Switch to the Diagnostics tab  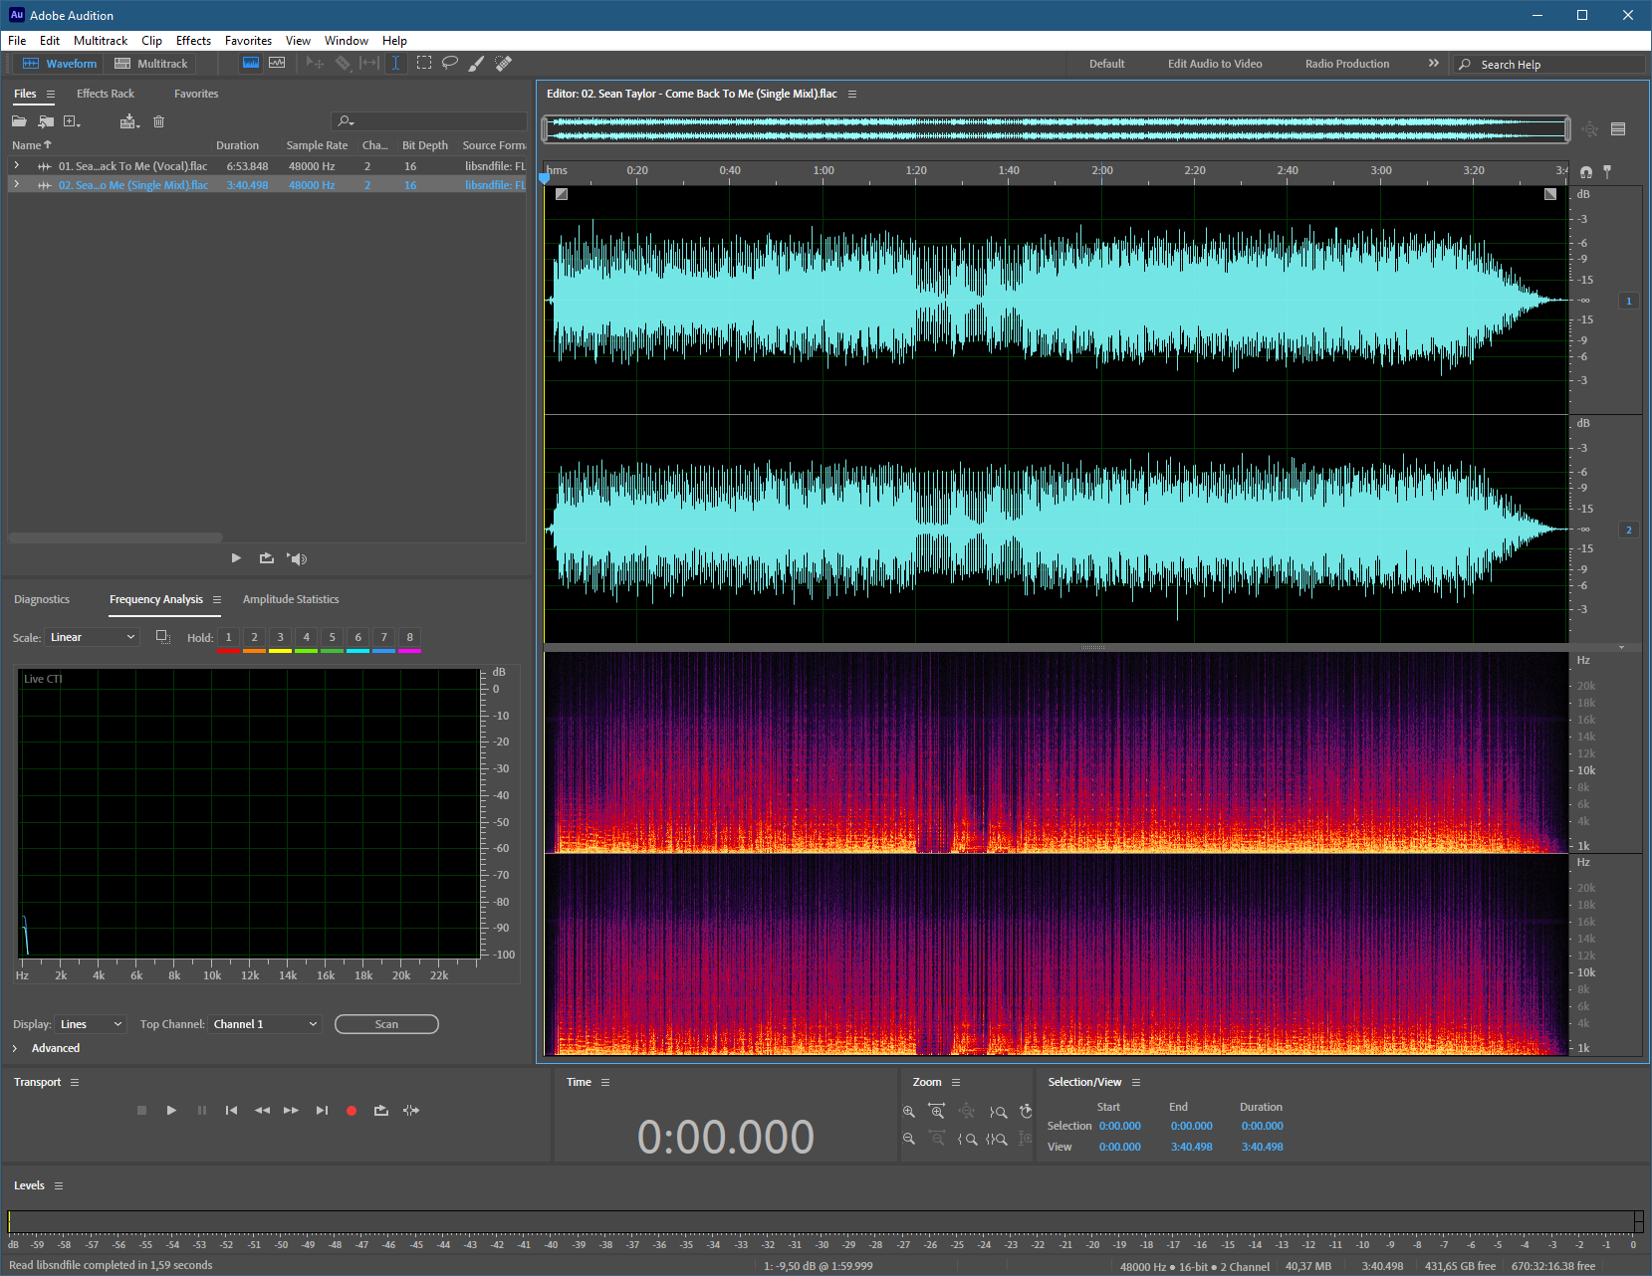tap(42, 599)
